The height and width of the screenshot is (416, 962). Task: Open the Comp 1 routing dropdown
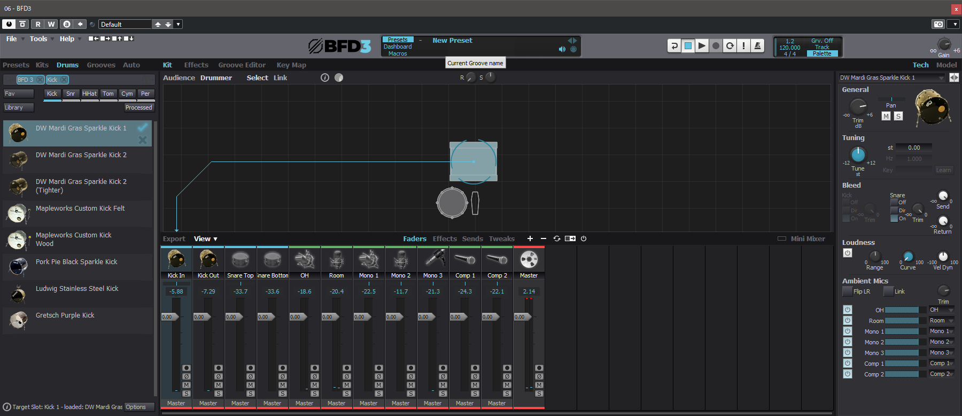[942, 363]
